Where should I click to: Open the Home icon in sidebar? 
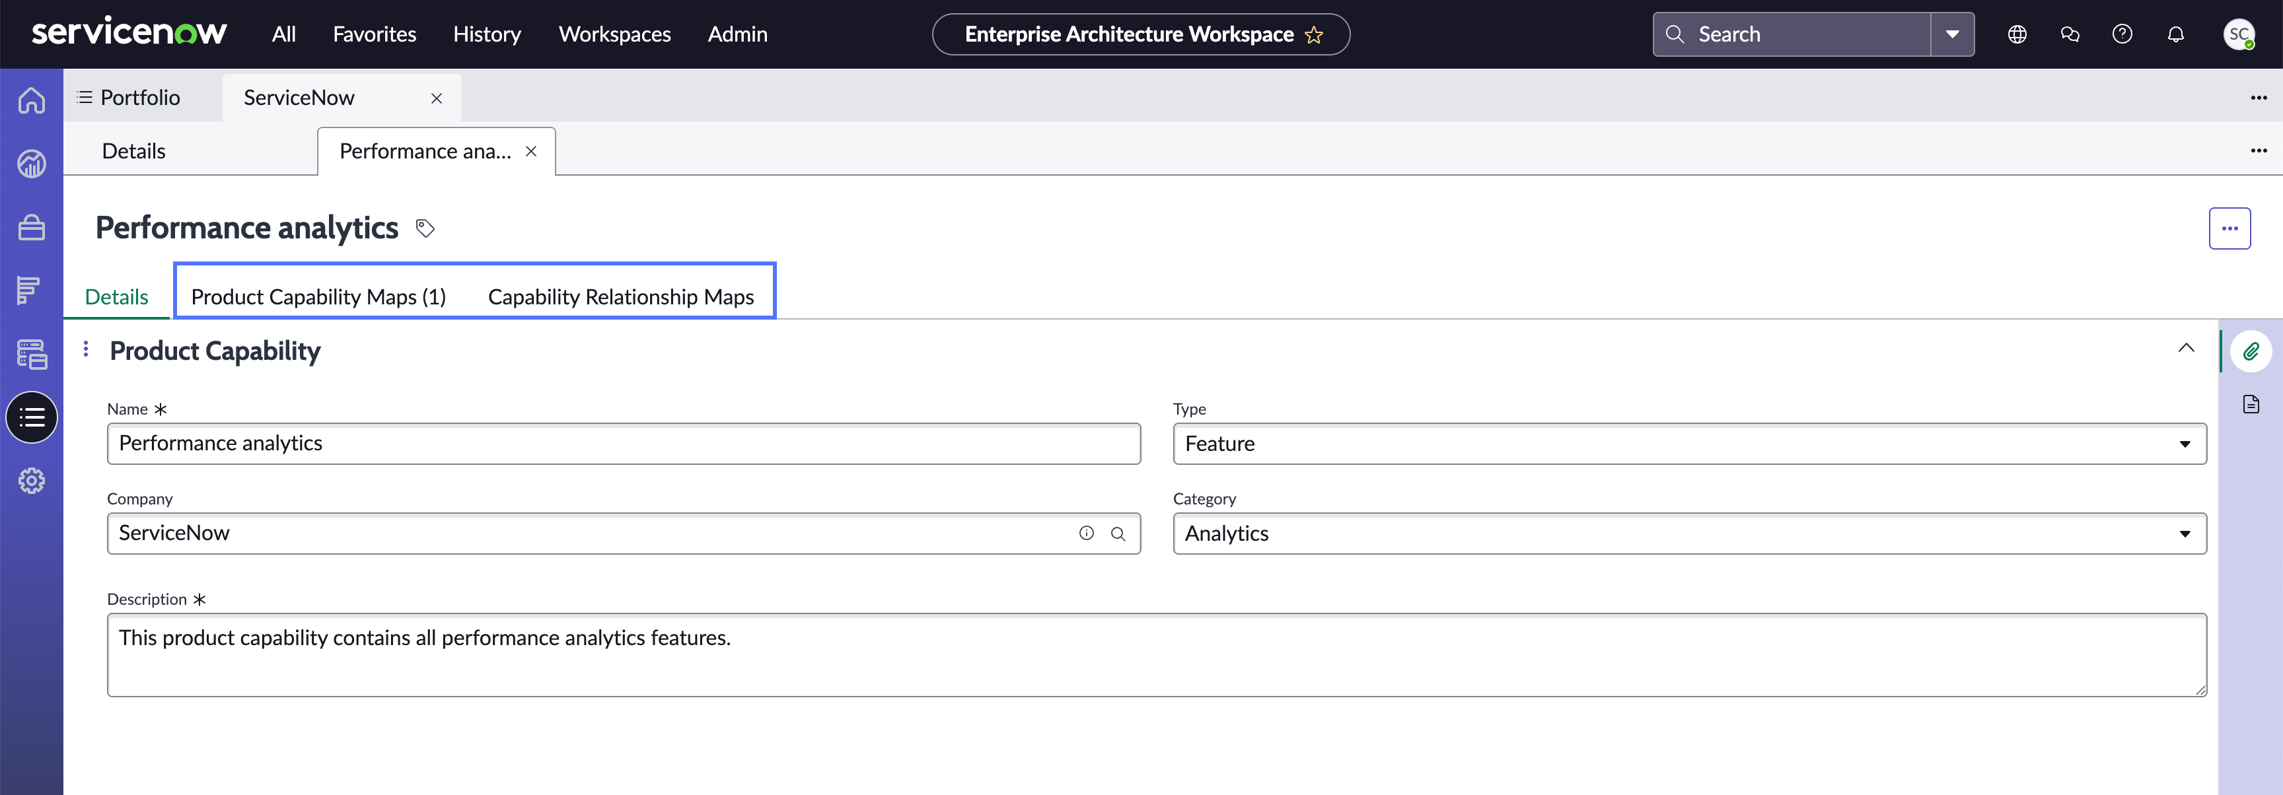pos(32,100)
